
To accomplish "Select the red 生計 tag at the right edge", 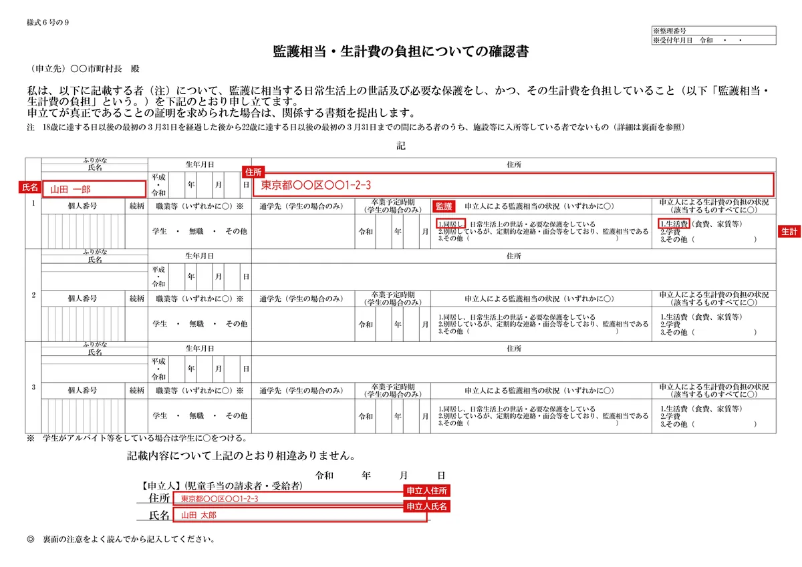I will coord(790,231).
